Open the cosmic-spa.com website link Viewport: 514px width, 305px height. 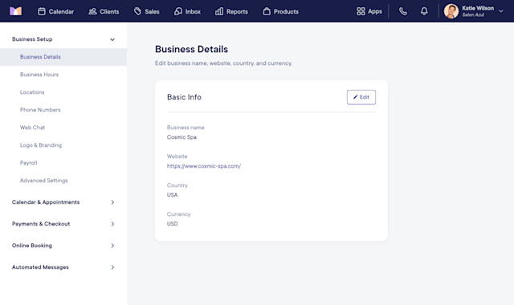204,166
